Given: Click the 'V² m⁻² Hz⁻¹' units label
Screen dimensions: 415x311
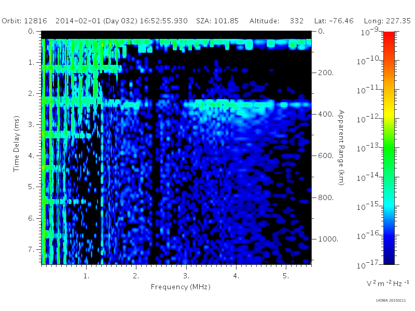Looking at the screenshot, I should point(388,283).
